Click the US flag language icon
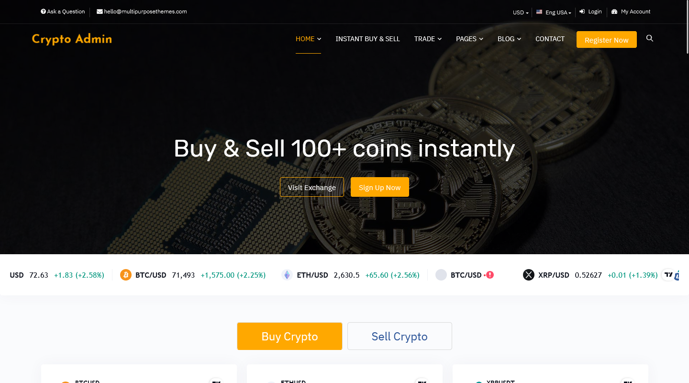This screenshot has width=689, height=383. click(539, 12)
